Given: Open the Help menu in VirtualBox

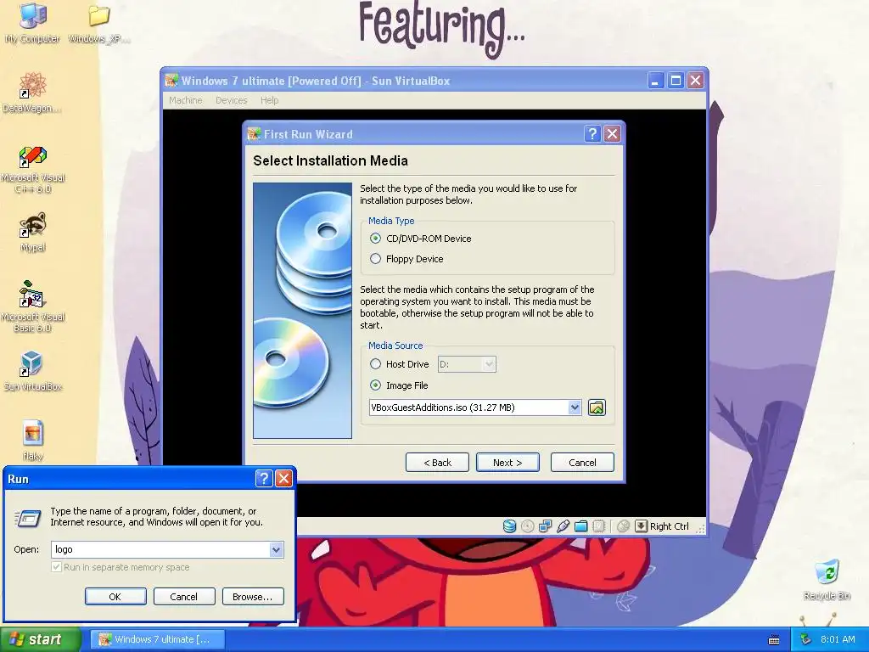Looking at the screenshot, I should pyautogui.click(x=269, y=100).
